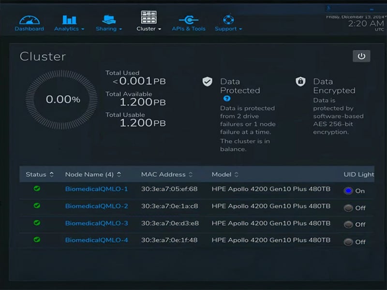The image size is (387, 290).
Task: Open APIs & Tools icon
Action: pos(188,19)
